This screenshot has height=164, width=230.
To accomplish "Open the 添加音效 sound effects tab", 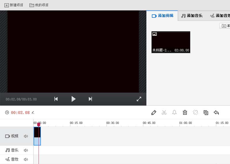I will tap(220, 16).
